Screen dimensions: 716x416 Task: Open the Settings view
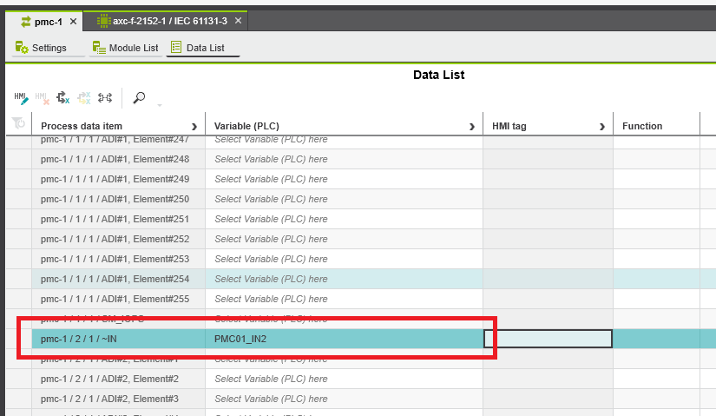(x=42, y=48)
